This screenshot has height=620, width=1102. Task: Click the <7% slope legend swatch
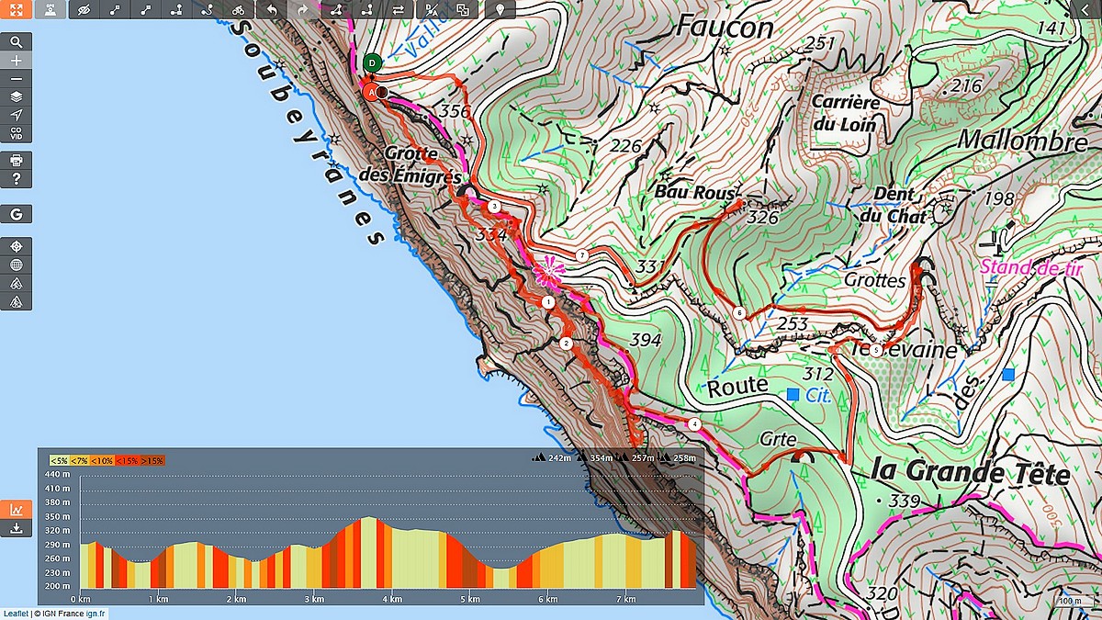pyautogui.click(x=81, y=460)
